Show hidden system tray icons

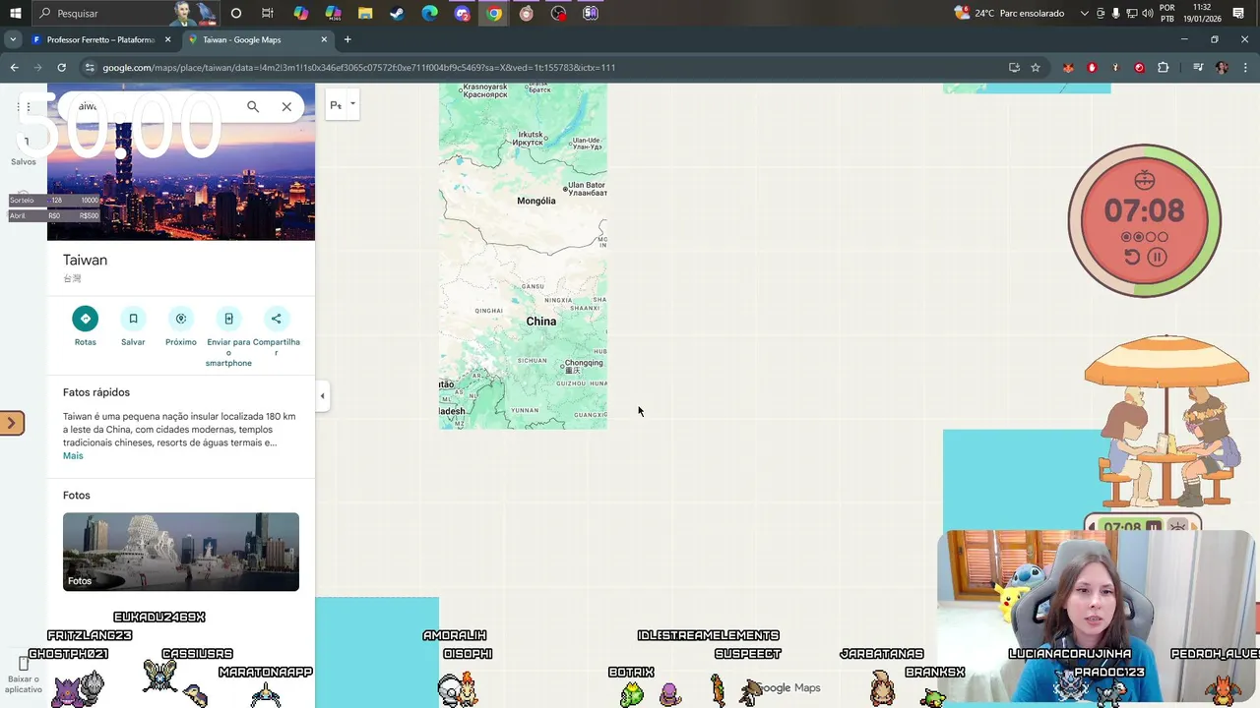(x=1085, y=14)
